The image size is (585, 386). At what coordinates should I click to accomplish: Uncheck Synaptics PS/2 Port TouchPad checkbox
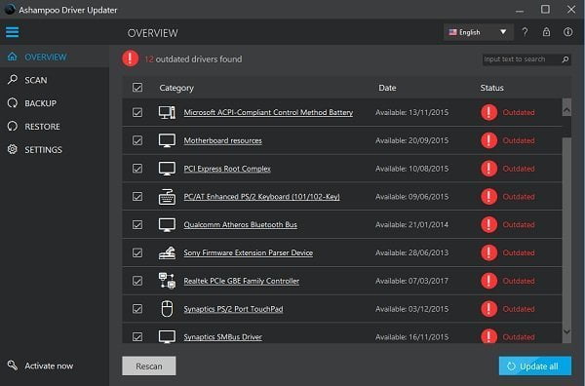click(x=137, y=309)
